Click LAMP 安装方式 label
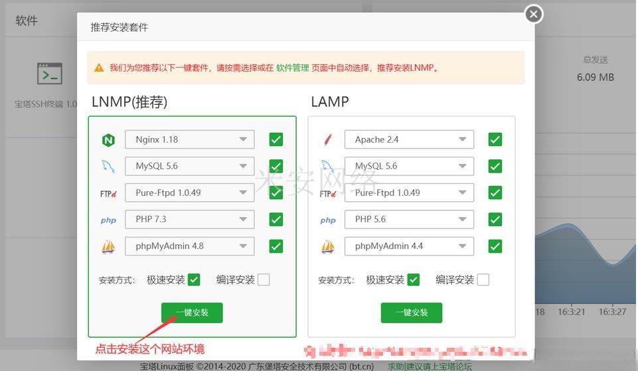 [336, 280]
